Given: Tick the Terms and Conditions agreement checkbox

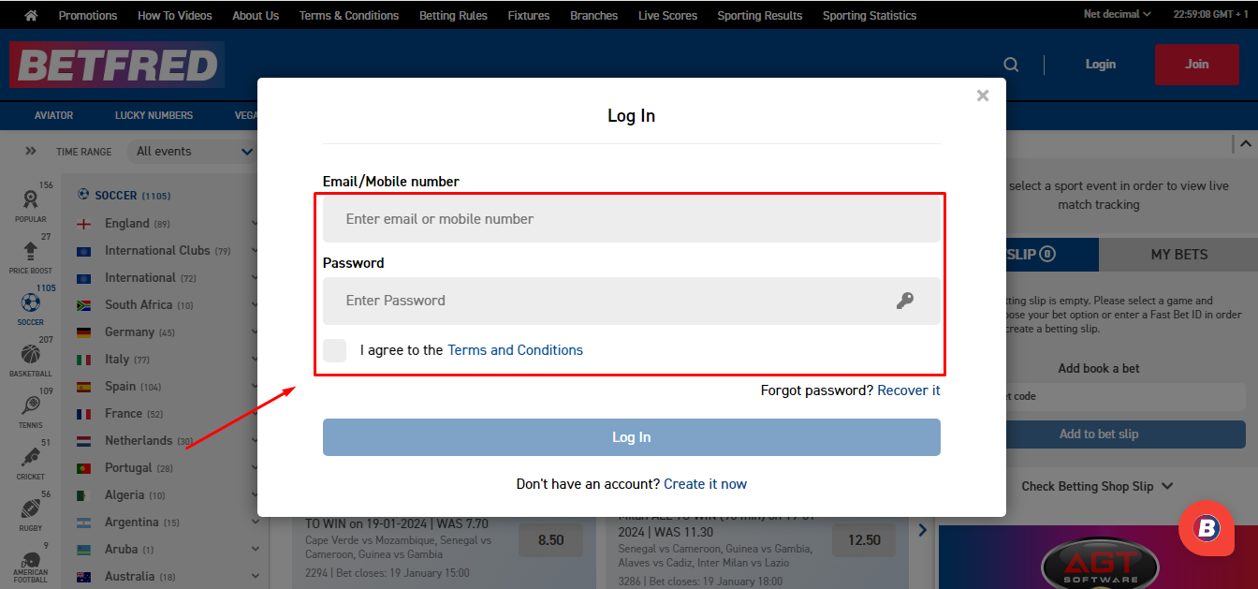Looking at the screenshot, I should click(x=335, y=350).
